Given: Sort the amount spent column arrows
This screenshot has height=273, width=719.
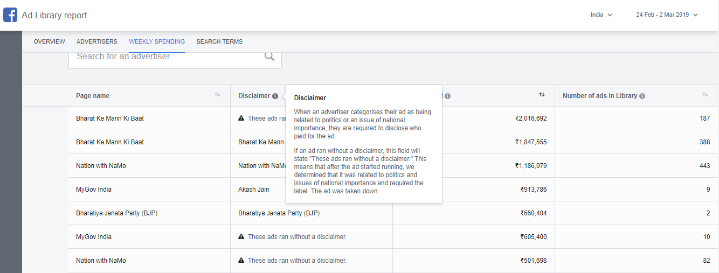Looking at the screenshot, I should tap(542, 95).
